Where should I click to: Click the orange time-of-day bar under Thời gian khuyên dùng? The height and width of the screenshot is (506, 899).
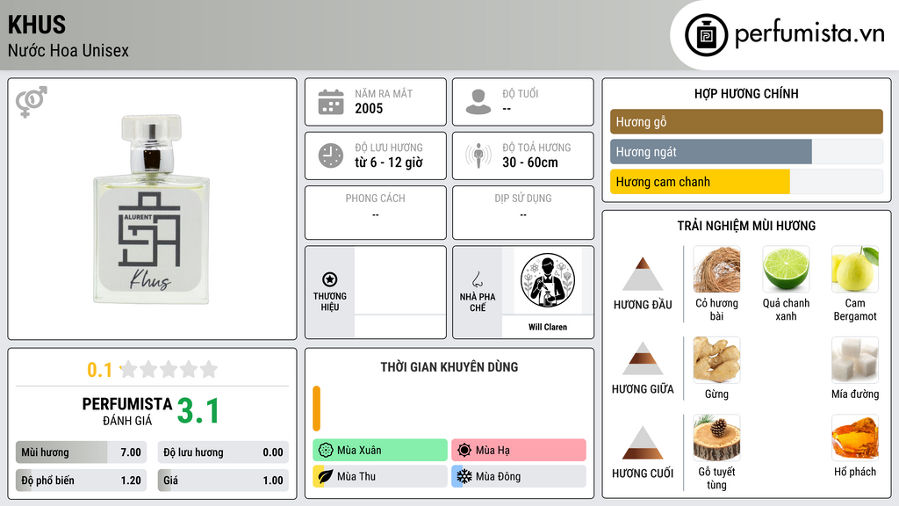[x=316, y=408]
